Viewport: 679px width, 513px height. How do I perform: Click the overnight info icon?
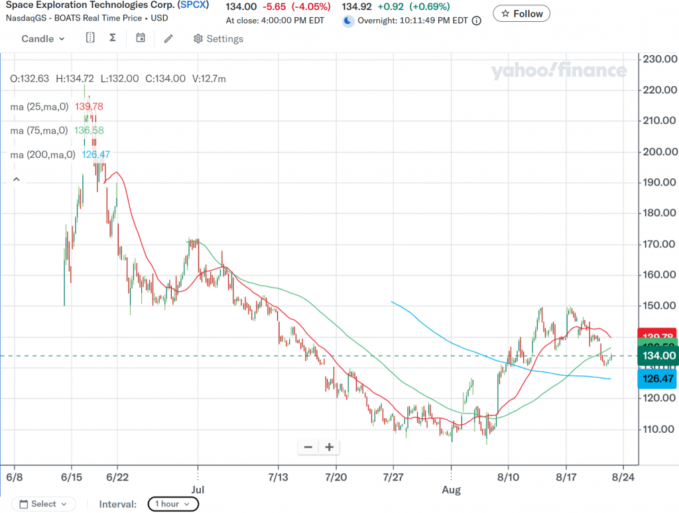[476, 21]
